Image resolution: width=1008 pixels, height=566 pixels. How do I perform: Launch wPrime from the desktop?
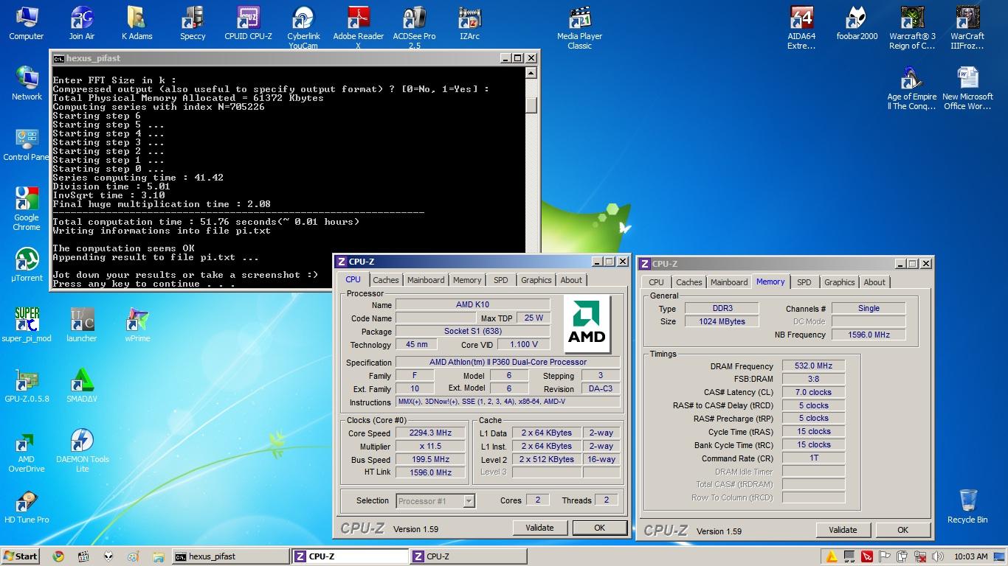(x=137, y=326)
